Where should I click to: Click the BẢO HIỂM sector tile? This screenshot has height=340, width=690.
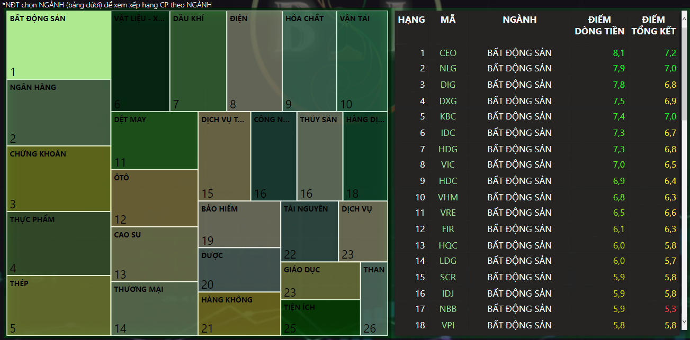click(x=239, y=224)
